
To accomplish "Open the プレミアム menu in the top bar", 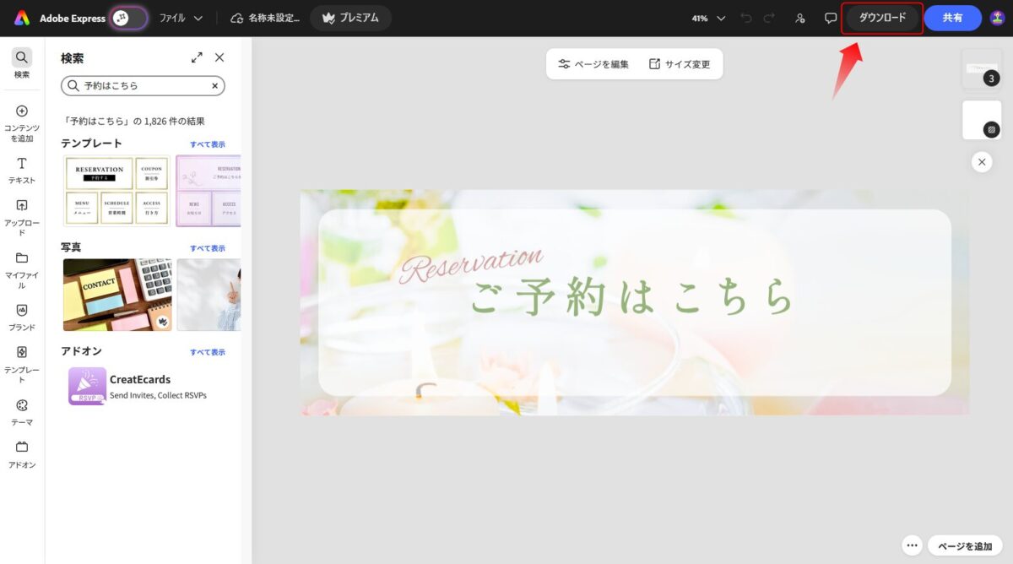I will [350, 17].
